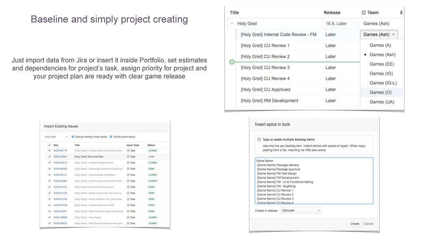Select the Internal Code Review - FM row

279,35
